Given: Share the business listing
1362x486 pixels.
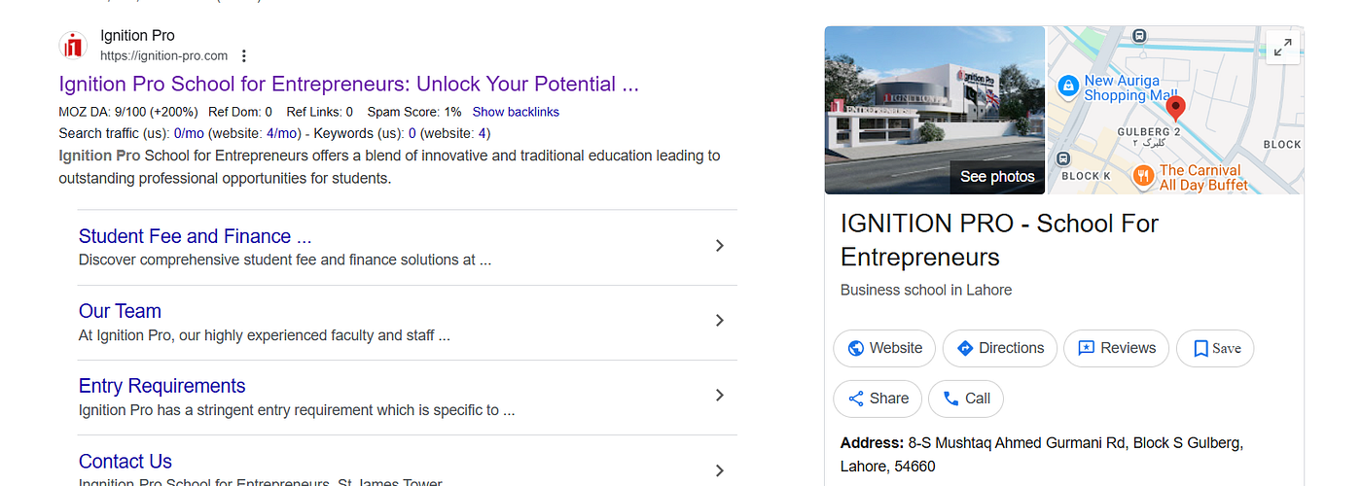Looking at the screenshot, I should (x=878, y=399).
